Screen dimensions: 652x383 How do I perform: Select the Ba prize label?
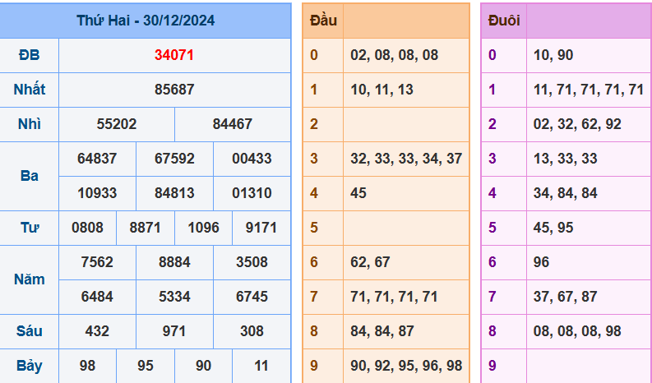coord(29,176)
